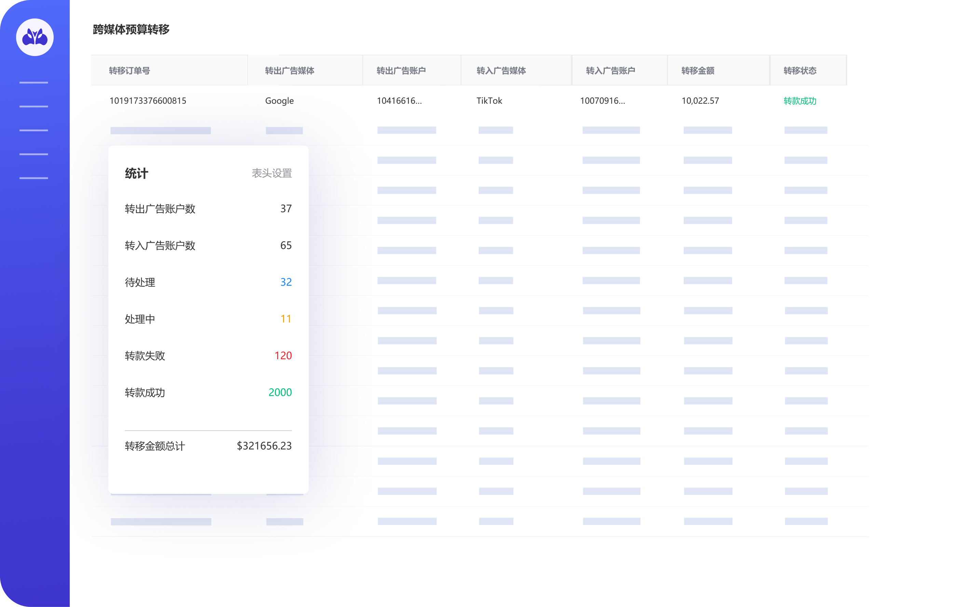This screenshot has width=953, height=607.
Task: Click the 转款成功 count 2000
Action: point(280,392)
